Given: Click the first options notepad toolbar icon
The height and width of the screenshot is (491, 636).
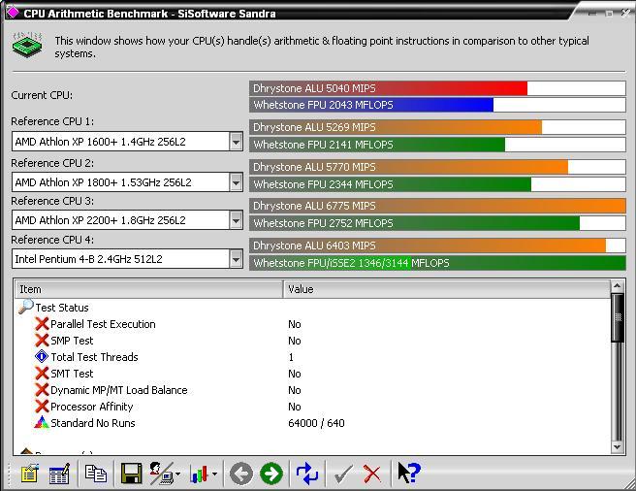Looking at the screenshot, I should 29,474.
